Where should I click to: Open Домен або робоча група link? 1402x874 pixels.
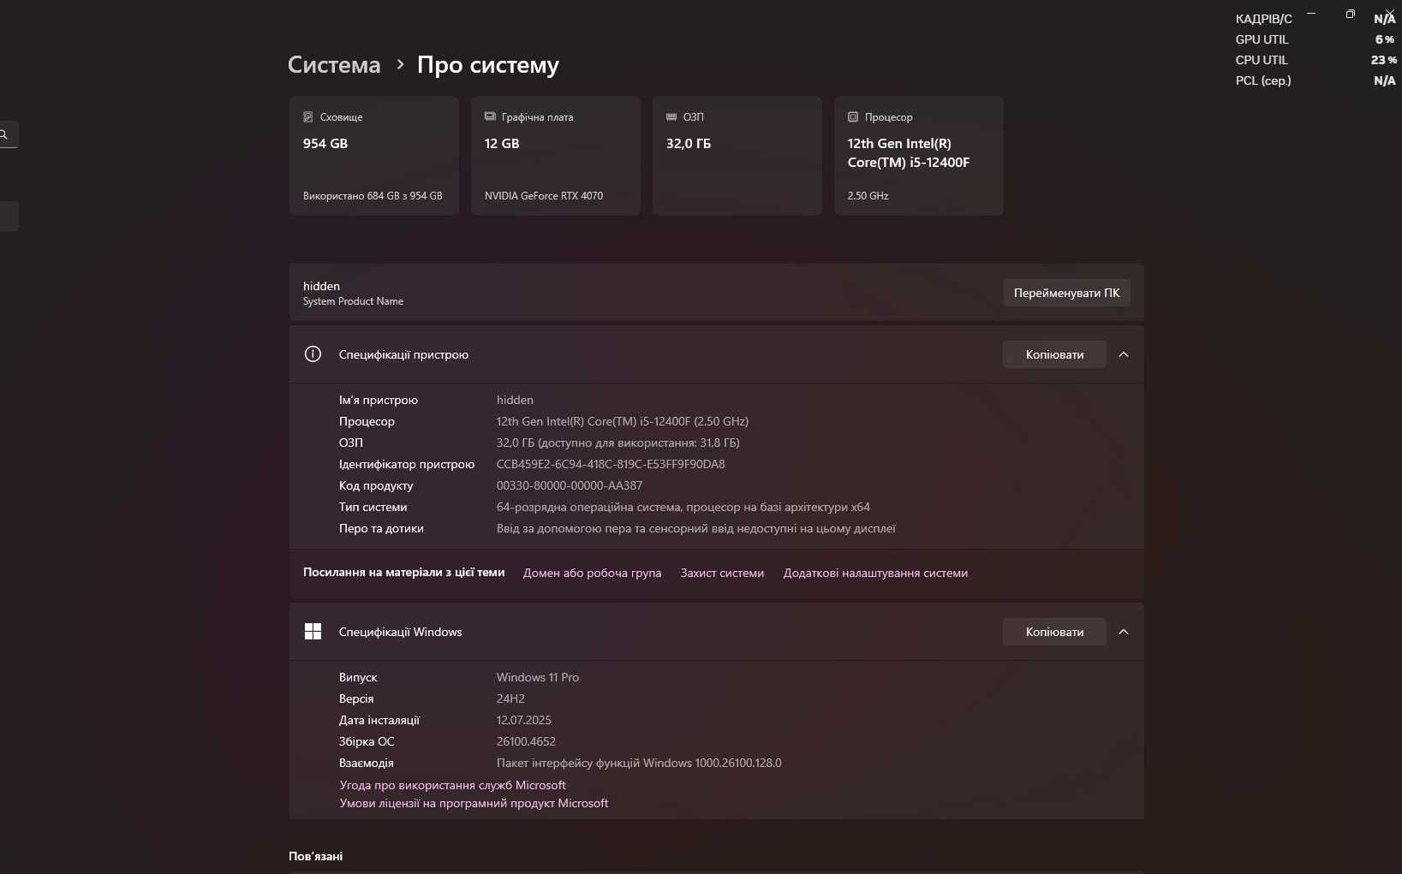pyautogui.click(x=592, y=573)
